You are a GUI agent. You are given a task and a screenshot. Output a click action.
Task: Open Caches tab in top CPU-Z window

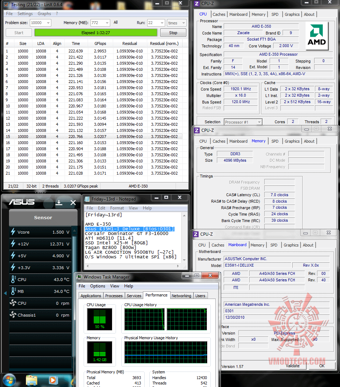[x=219, y=14]
